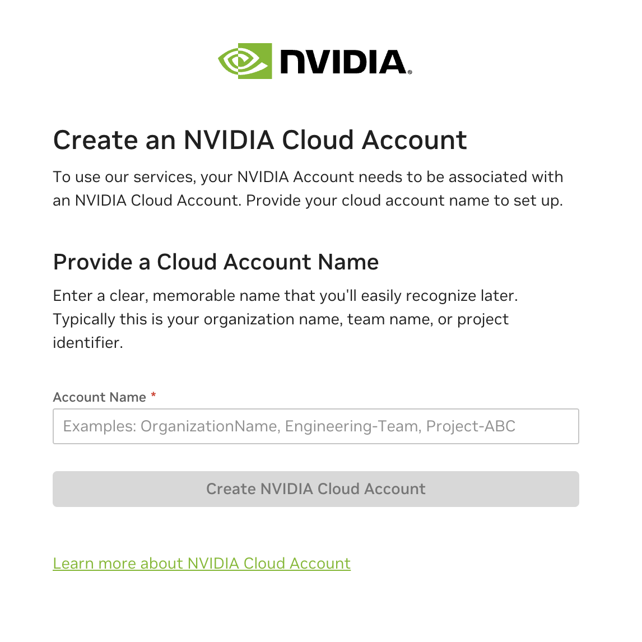Click the Account Name field label
Image resolution: width=642 pixels, height=642 pixels.
pyautogui.click(x=100, y=397)
